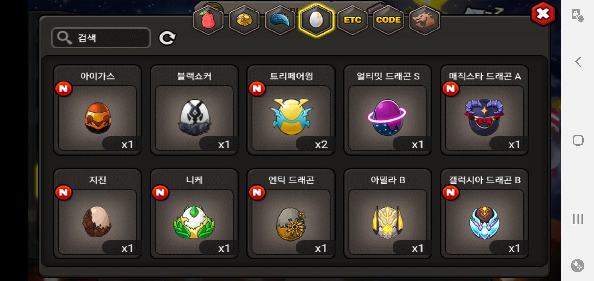This screenshot has width=594, height=281.
Task: Choose the 블랙쇼커 egg
Action: coord(194,110)
